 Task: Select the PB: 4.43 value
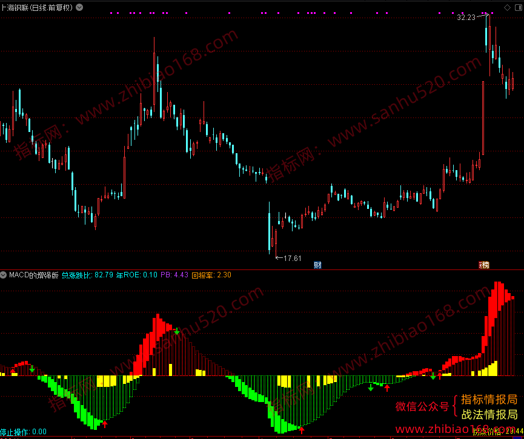pyautogui.click(x=174, y=275)
